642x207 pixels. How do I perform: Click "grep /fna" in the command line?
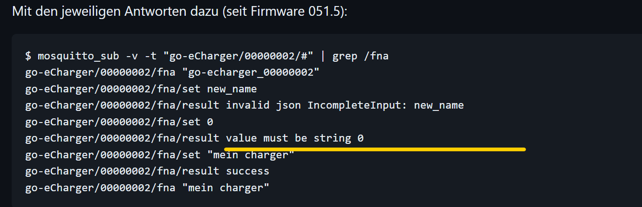point(360,57)
